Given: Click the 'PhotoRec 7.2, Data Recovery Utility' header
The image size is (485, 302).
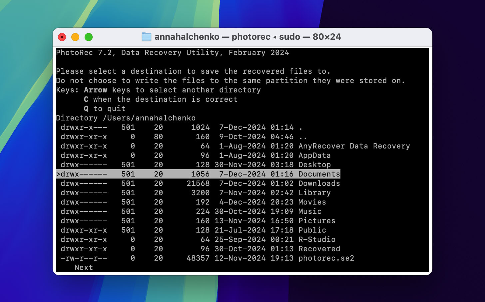Looking at the screenshot, I should tap(173, 53).
